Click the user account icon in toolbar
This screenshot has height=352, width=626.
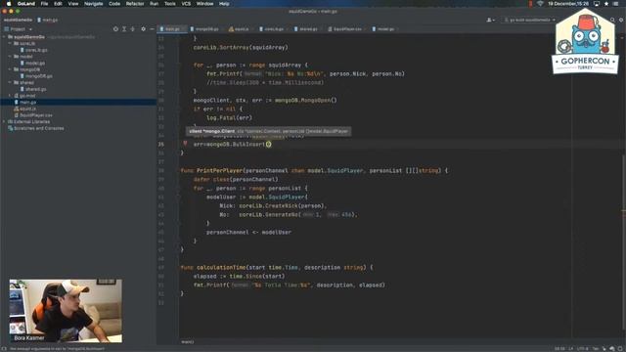click(x=491, y=20)
